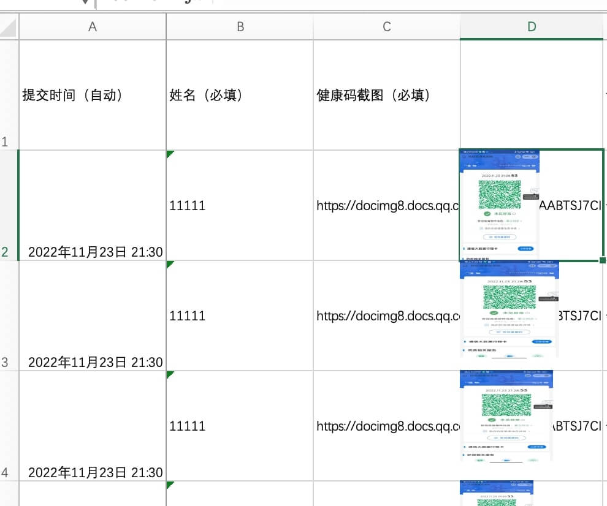The image size is (607, 506).
Task: Click docimg8 URL in row 3
Action: pyautogui.click(x=387, y=315)
